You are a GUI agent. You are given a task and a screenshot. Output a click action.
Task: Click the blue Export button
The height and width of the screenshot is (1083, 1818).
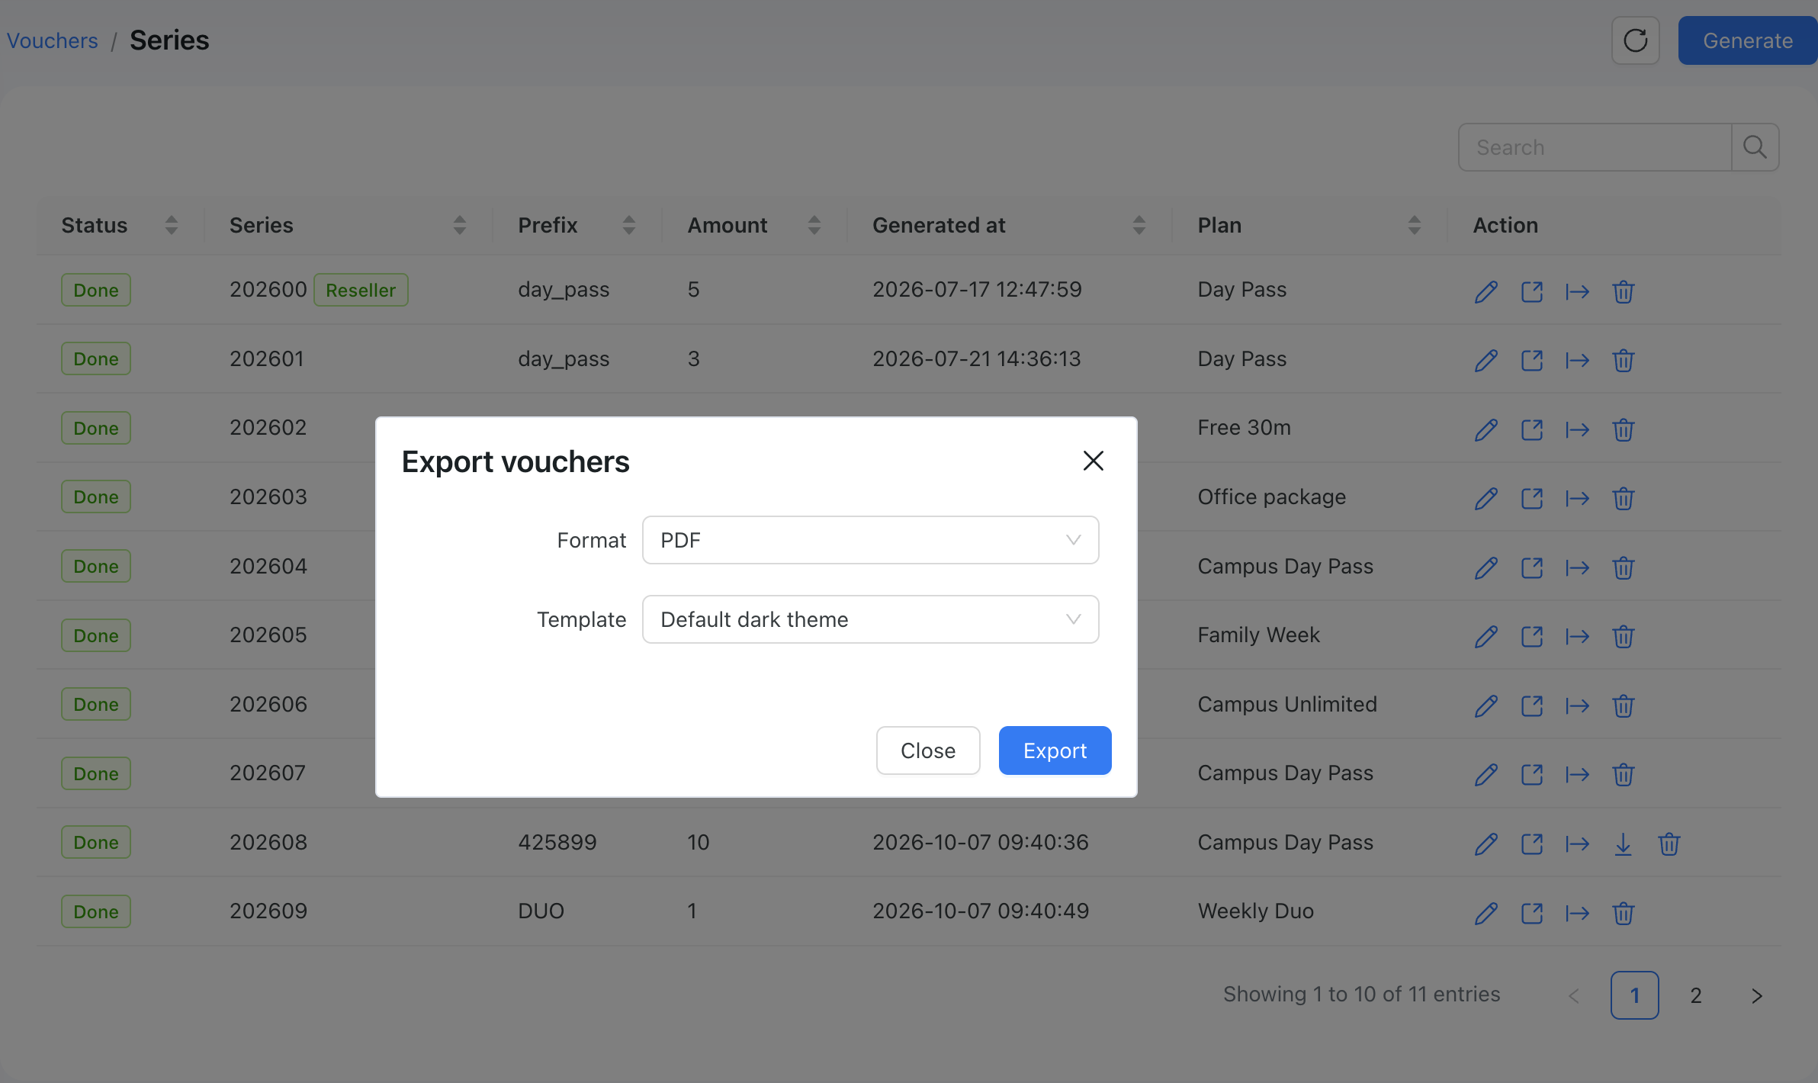1055,750
